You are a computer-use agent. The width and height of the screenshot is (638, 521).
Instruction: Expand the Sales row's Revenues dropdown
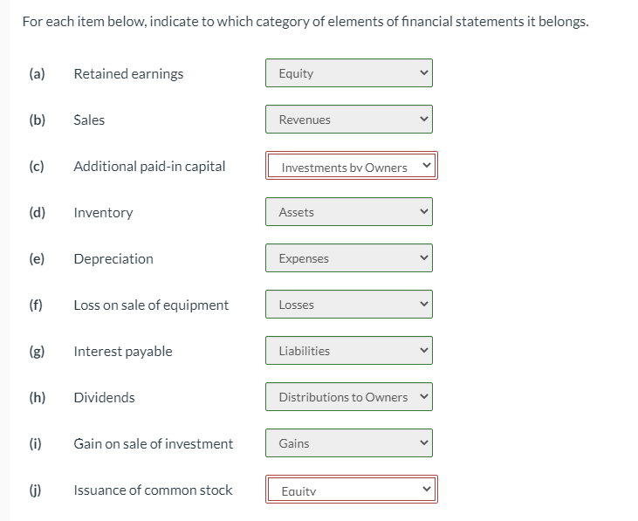tap(349, 120)
